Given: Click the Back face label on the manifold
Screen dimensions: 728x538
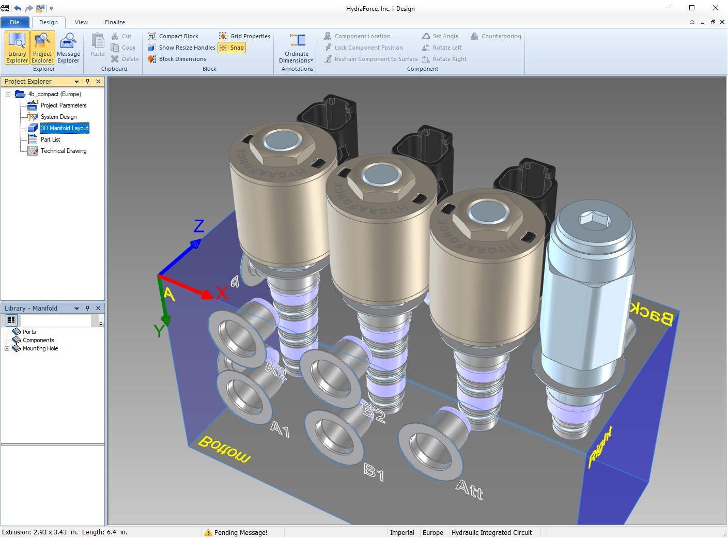Looking at the screenshot, I should point(652,313).
